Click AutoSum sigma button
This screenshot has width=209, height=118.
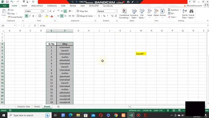173,10
